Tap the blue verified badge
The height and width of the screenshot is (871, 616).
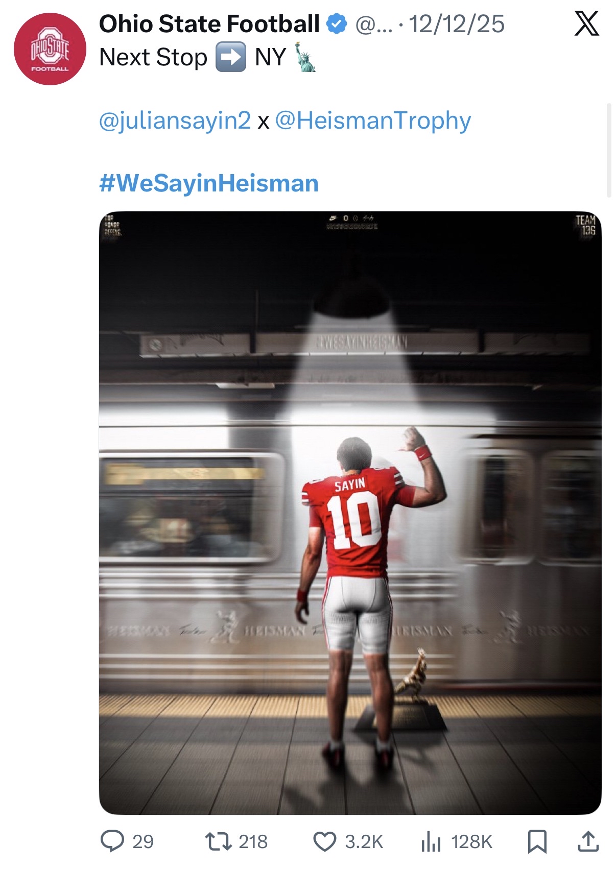336,24
